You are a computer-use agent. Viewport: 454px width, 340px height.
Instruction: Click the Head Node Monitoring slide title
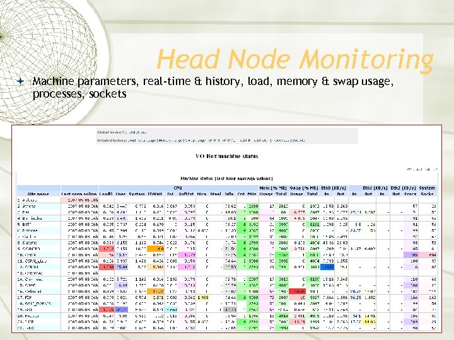pos(294,59)
